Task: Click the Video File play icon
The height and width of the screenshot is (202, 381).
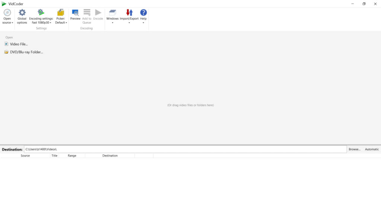Action: 6,44
